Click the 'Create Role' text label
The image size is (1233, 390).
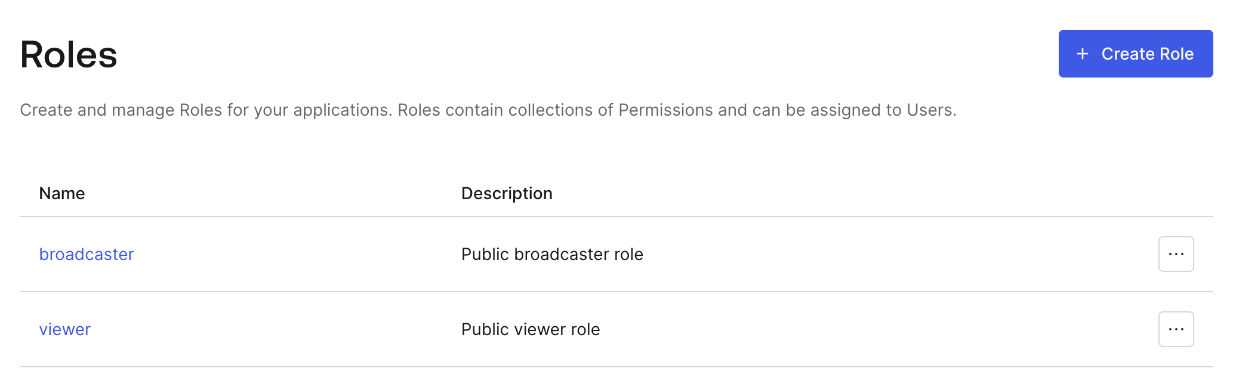click(1147, 54)
